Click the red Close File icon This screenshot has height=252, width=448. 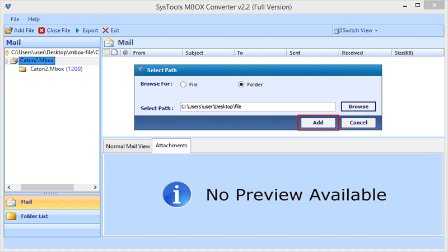pyautogui.click(x=41, y=30)
